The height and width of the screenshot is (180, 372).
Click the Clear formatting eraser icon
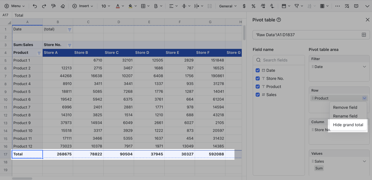tap(62, 6)
